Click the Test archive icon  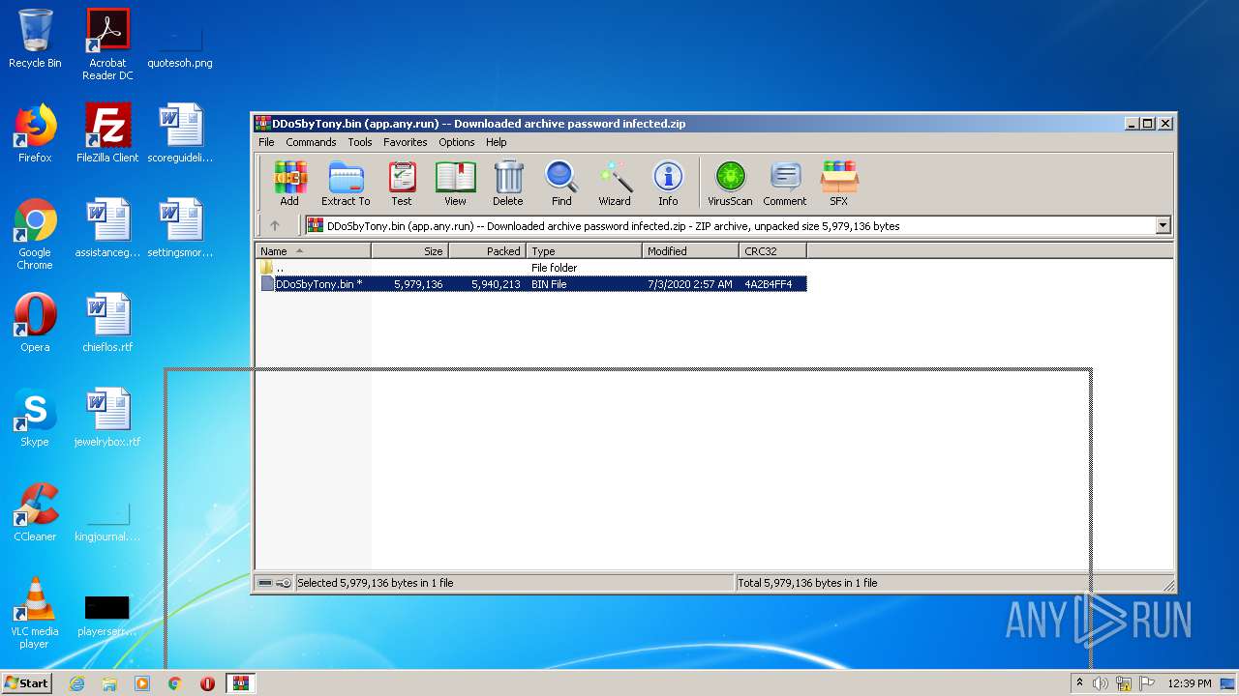click(402, 184)
